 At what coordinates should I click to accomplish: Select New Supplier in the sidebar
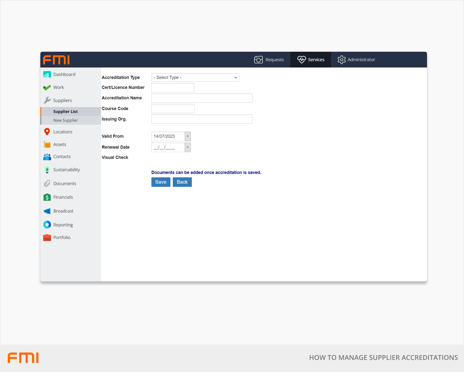(66, 121)
